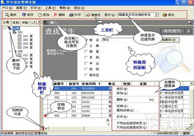Toggle the 公寓 search checkbox
The width and height of the screenshot is (194, 136).
(x=86, y=46)
